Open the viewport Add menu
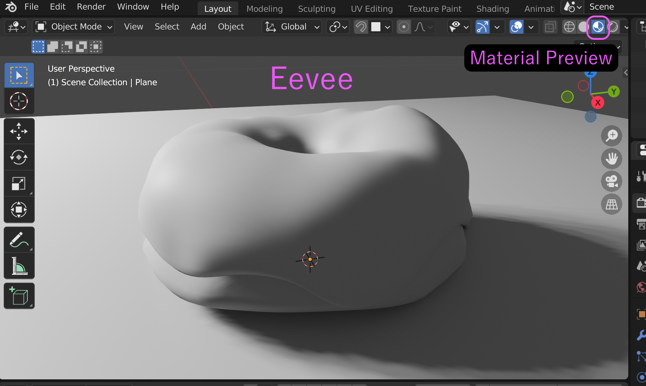Image resolution: width=646 pixels, height=386 pixels. 198,27
